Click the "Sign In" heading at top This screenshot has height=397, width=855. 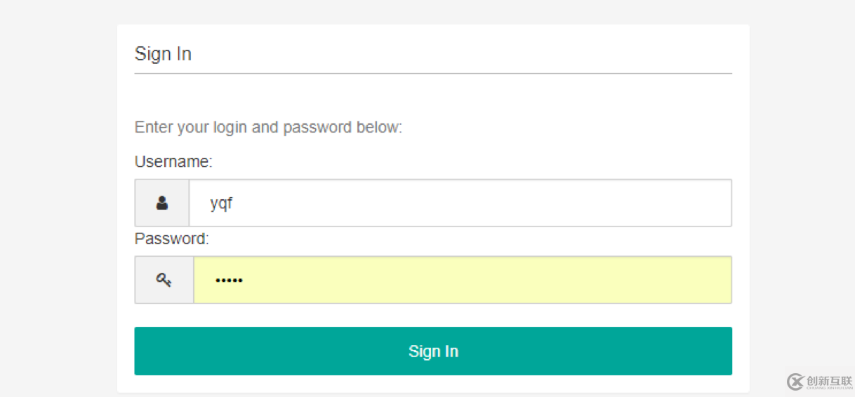(163, 54)
